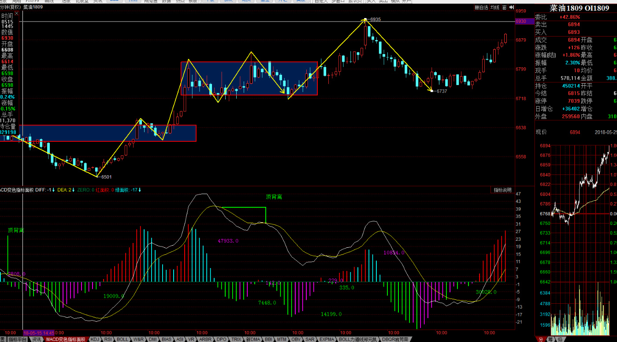617x342 pixels.
Task: Select the W&R indicator tab
Action: [138, 339]
